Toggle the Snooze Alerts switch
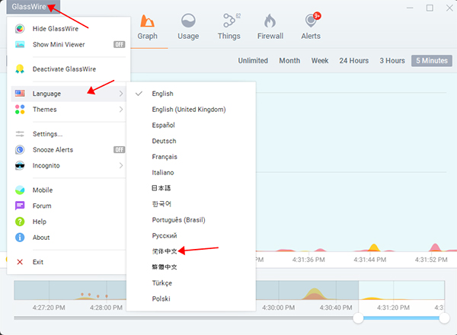This screenshot has height=335, width=457. pyautogui.click(x=119, y=150)
